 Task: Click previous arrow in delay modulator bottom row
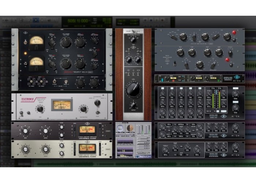pos(175,136)
